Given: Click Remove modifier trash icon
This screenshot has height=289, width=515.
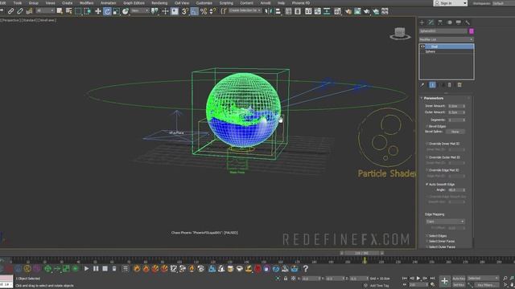Looking at the screenshot, I should [450, 85].
